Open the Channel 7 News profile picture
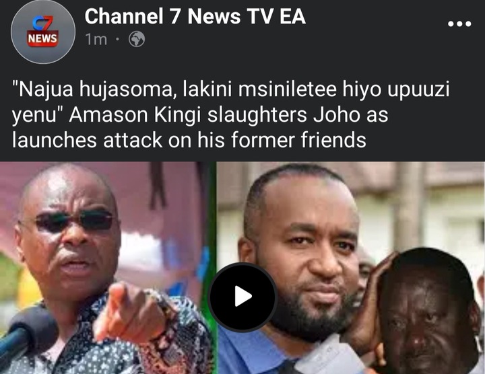 (42, 32)
